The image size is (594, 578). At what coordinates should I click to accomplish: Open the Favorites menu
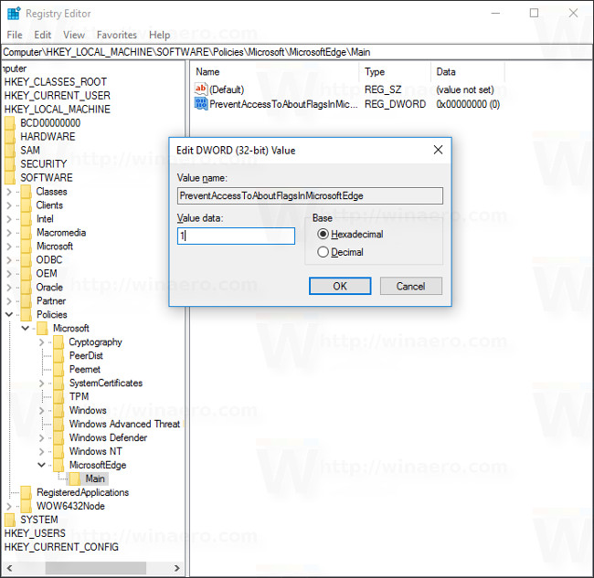pyautogui.click(x=117, y=35)
